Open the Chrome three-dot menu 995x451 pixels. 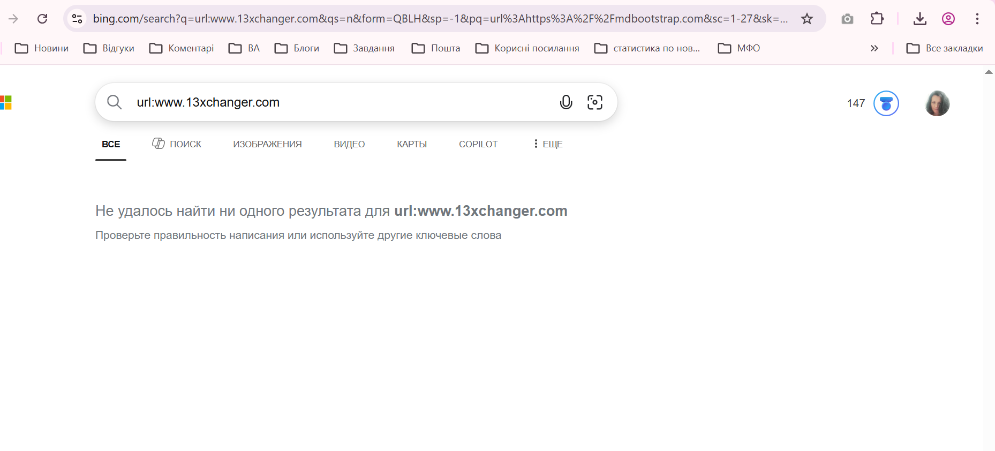(x=977, y=19)
